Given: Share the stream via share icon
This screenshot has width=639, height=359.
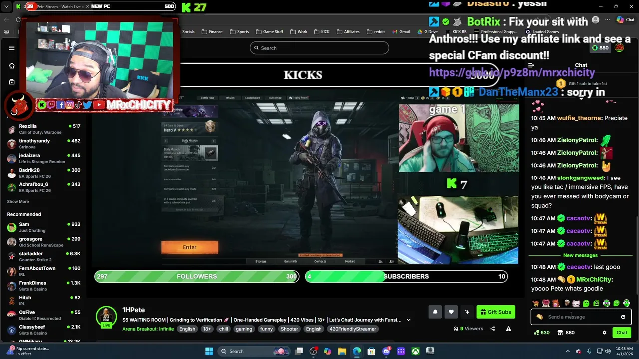Looking at the screenshot, I should tap(492, 329).
